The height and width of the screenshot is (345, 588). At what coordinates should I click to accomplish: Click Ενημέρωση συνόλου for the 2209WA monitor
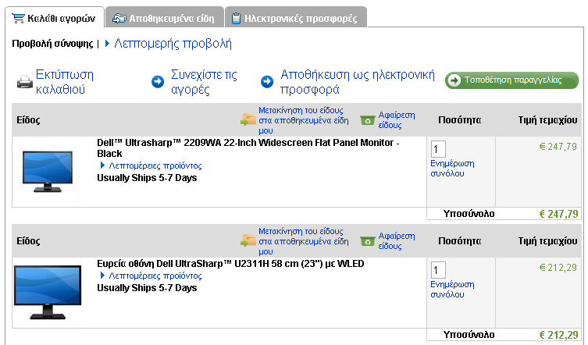pyautogui.click(x=452, y=169)
